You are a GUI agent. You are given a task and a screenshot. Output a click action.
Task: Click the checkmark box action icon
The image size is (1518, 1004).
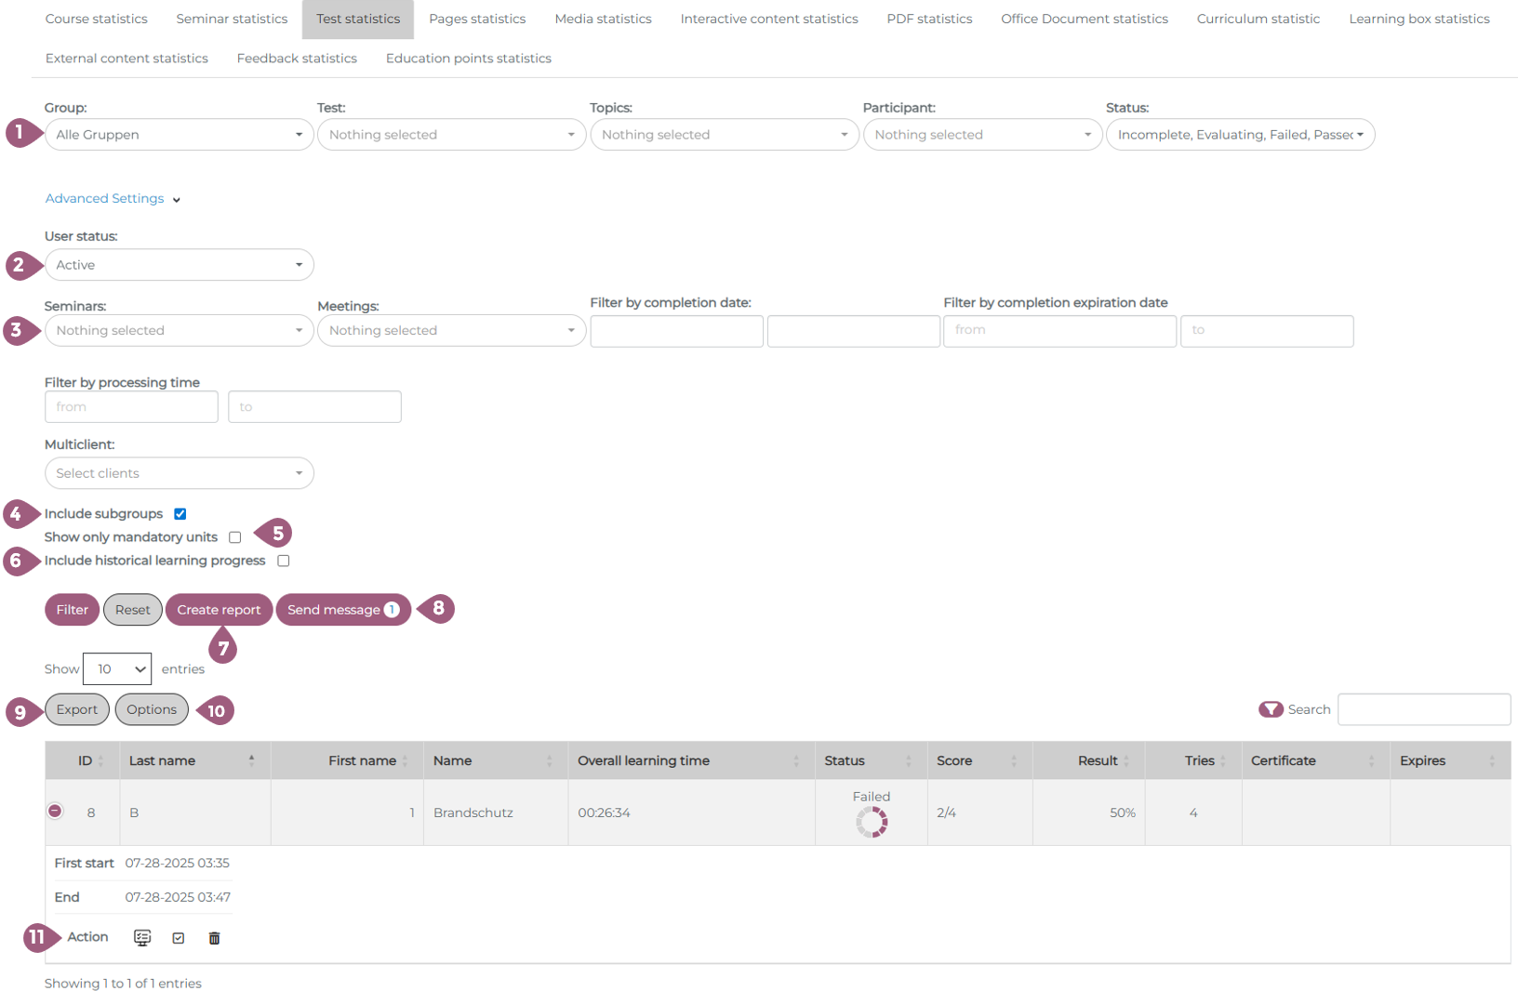click(x=179, y=938)
